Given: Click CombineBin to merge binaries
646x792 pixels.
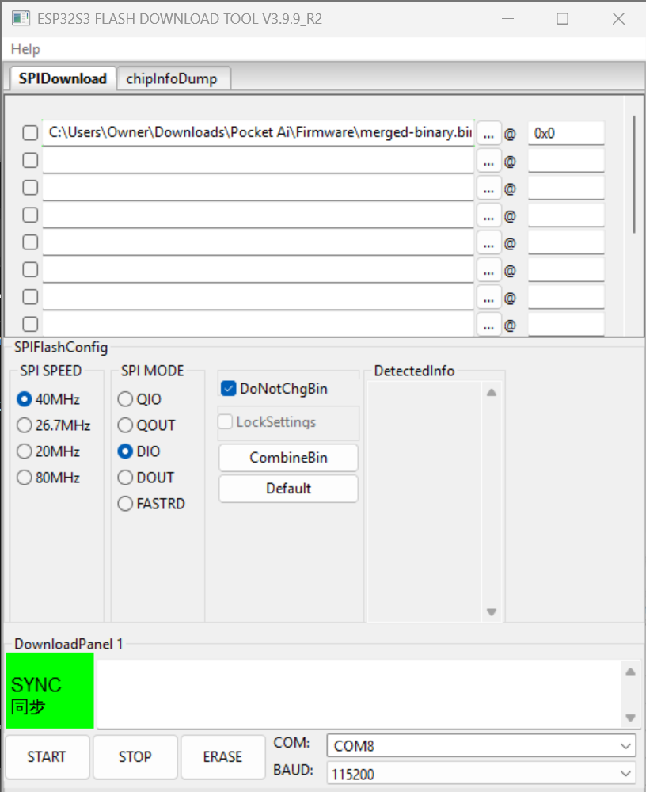Looking at the screenshot, I should 287,457.
